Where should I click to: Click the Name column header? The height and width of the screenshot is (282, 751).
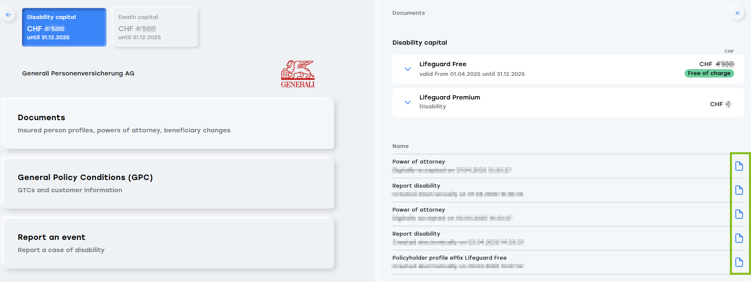400,146
